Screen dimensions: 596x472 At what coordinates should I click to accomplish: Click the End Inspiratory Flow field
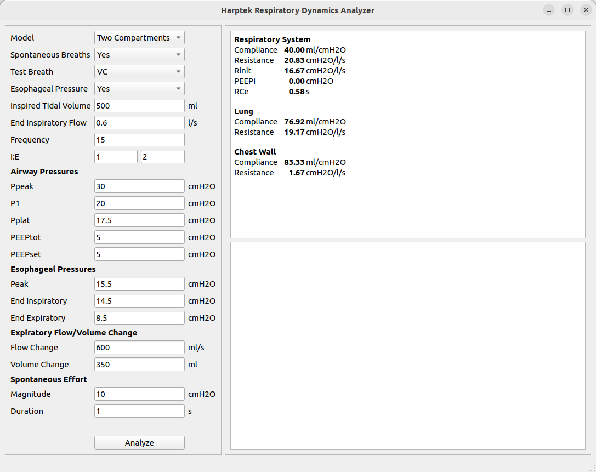click(x=139, y=123)
